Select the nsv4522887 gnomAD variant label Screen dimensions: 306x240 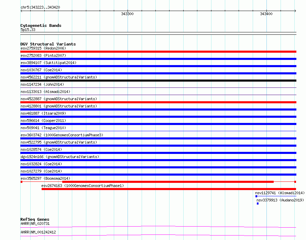59,99
